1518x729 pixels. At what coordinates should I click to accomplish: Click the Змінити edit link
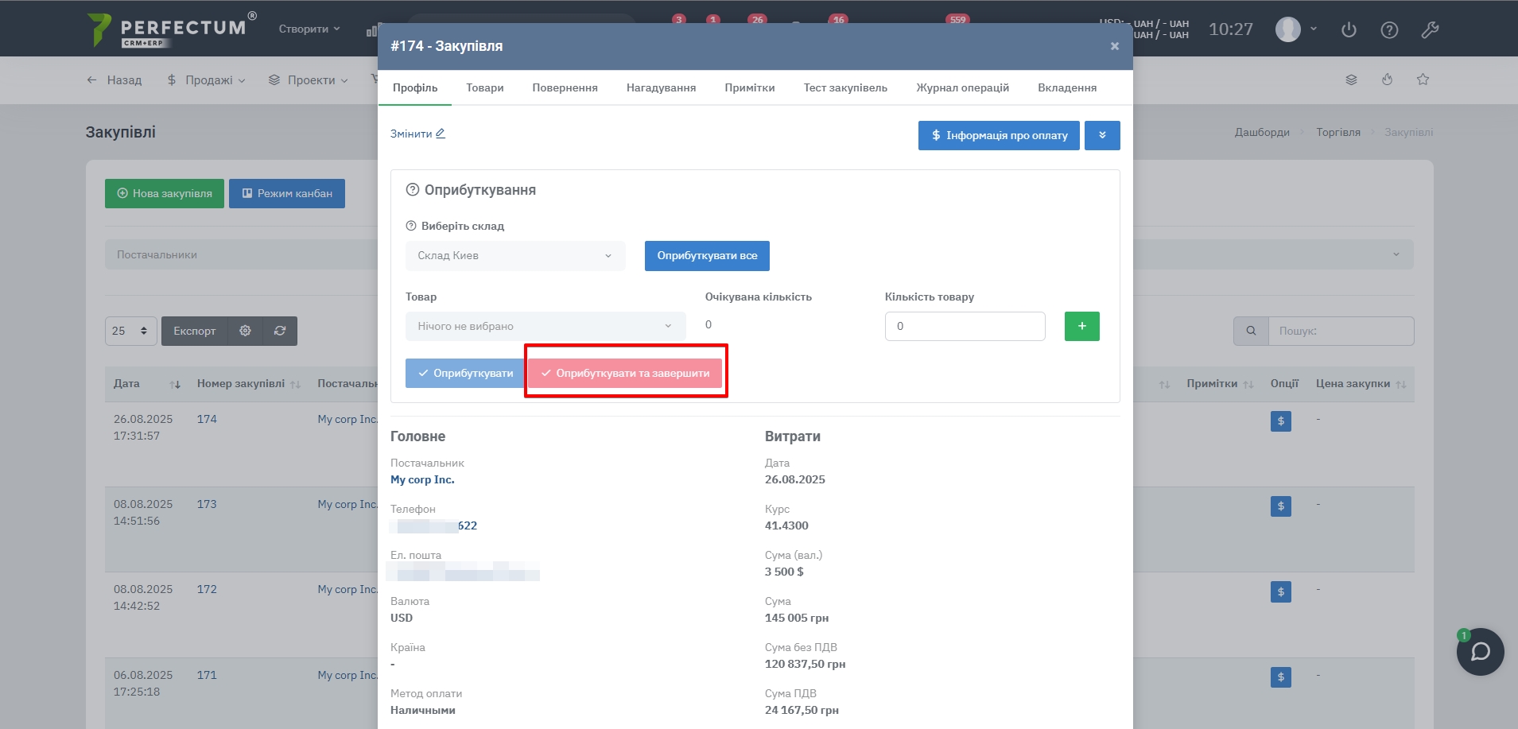pos(417,134)
